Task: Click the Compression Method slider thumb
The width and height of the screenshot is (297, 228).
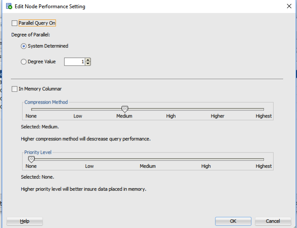Action: (x=125, y=109)
